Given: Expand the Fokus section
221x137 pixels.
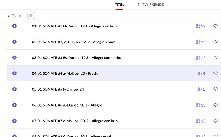Looking at the screenshot, I should tap(14, 16).
